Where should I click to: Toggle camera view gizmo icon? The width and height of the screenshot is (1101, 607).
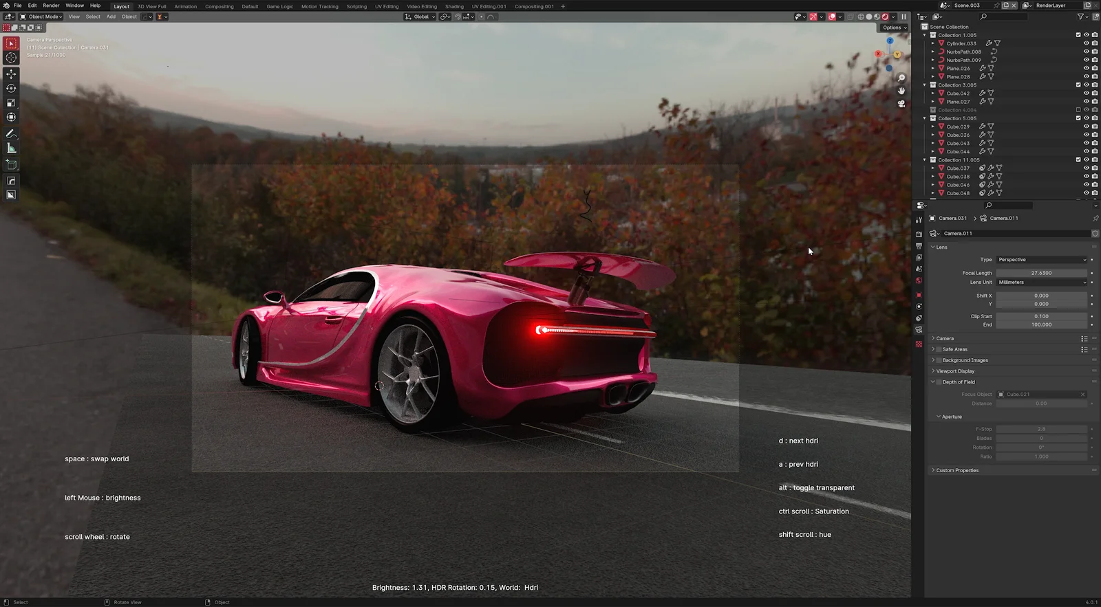click(901, 104)
